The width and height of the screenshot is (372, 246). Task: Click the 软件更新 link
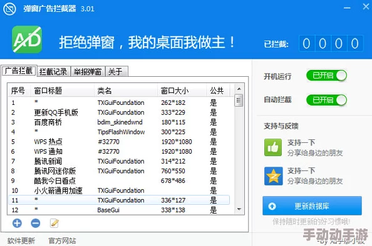click(21, 241)
